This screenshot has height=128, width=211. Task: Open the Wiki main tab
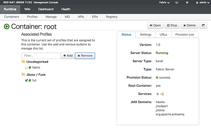(x=27, y=9)
